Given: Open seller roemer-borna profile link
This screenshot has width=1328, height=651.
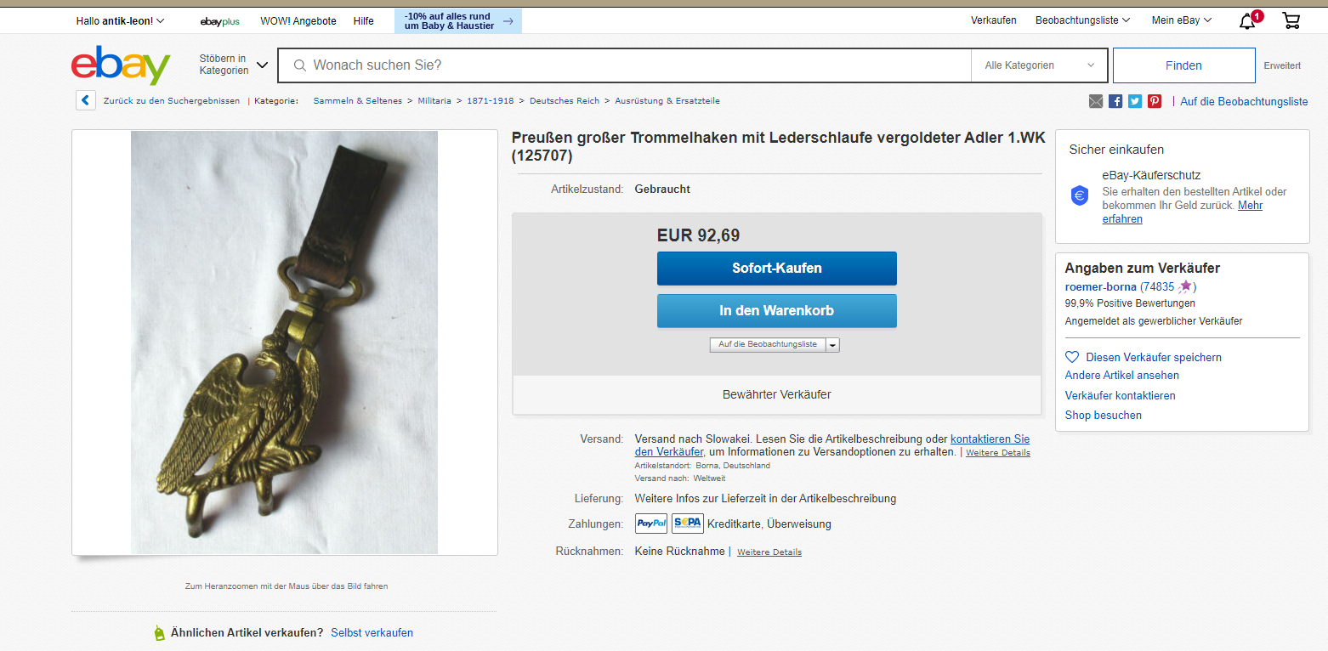Looking at the screenshot, I should (x=1100, y=287).
